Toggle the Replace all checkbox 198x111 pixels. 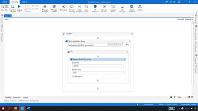[x=73, y=76]
